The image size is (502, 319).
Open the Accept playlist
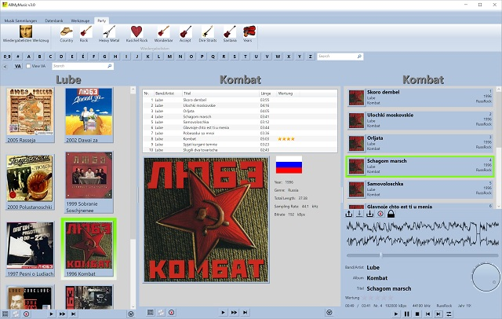pos(185,35)
